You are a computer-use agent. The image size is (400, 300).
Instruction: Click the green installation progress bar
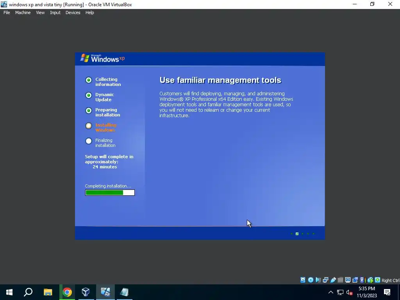[x=110, y=193]
